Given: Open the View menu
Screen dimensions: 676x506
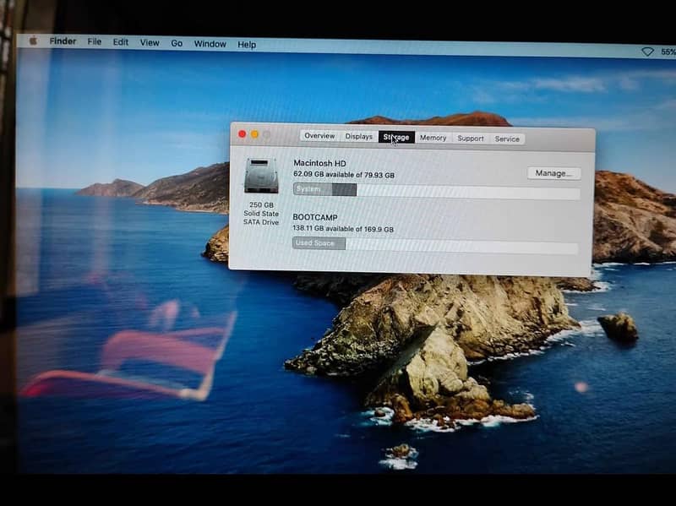Looking at the screenshot, I should pyautogui.click(x=150, y=43).
